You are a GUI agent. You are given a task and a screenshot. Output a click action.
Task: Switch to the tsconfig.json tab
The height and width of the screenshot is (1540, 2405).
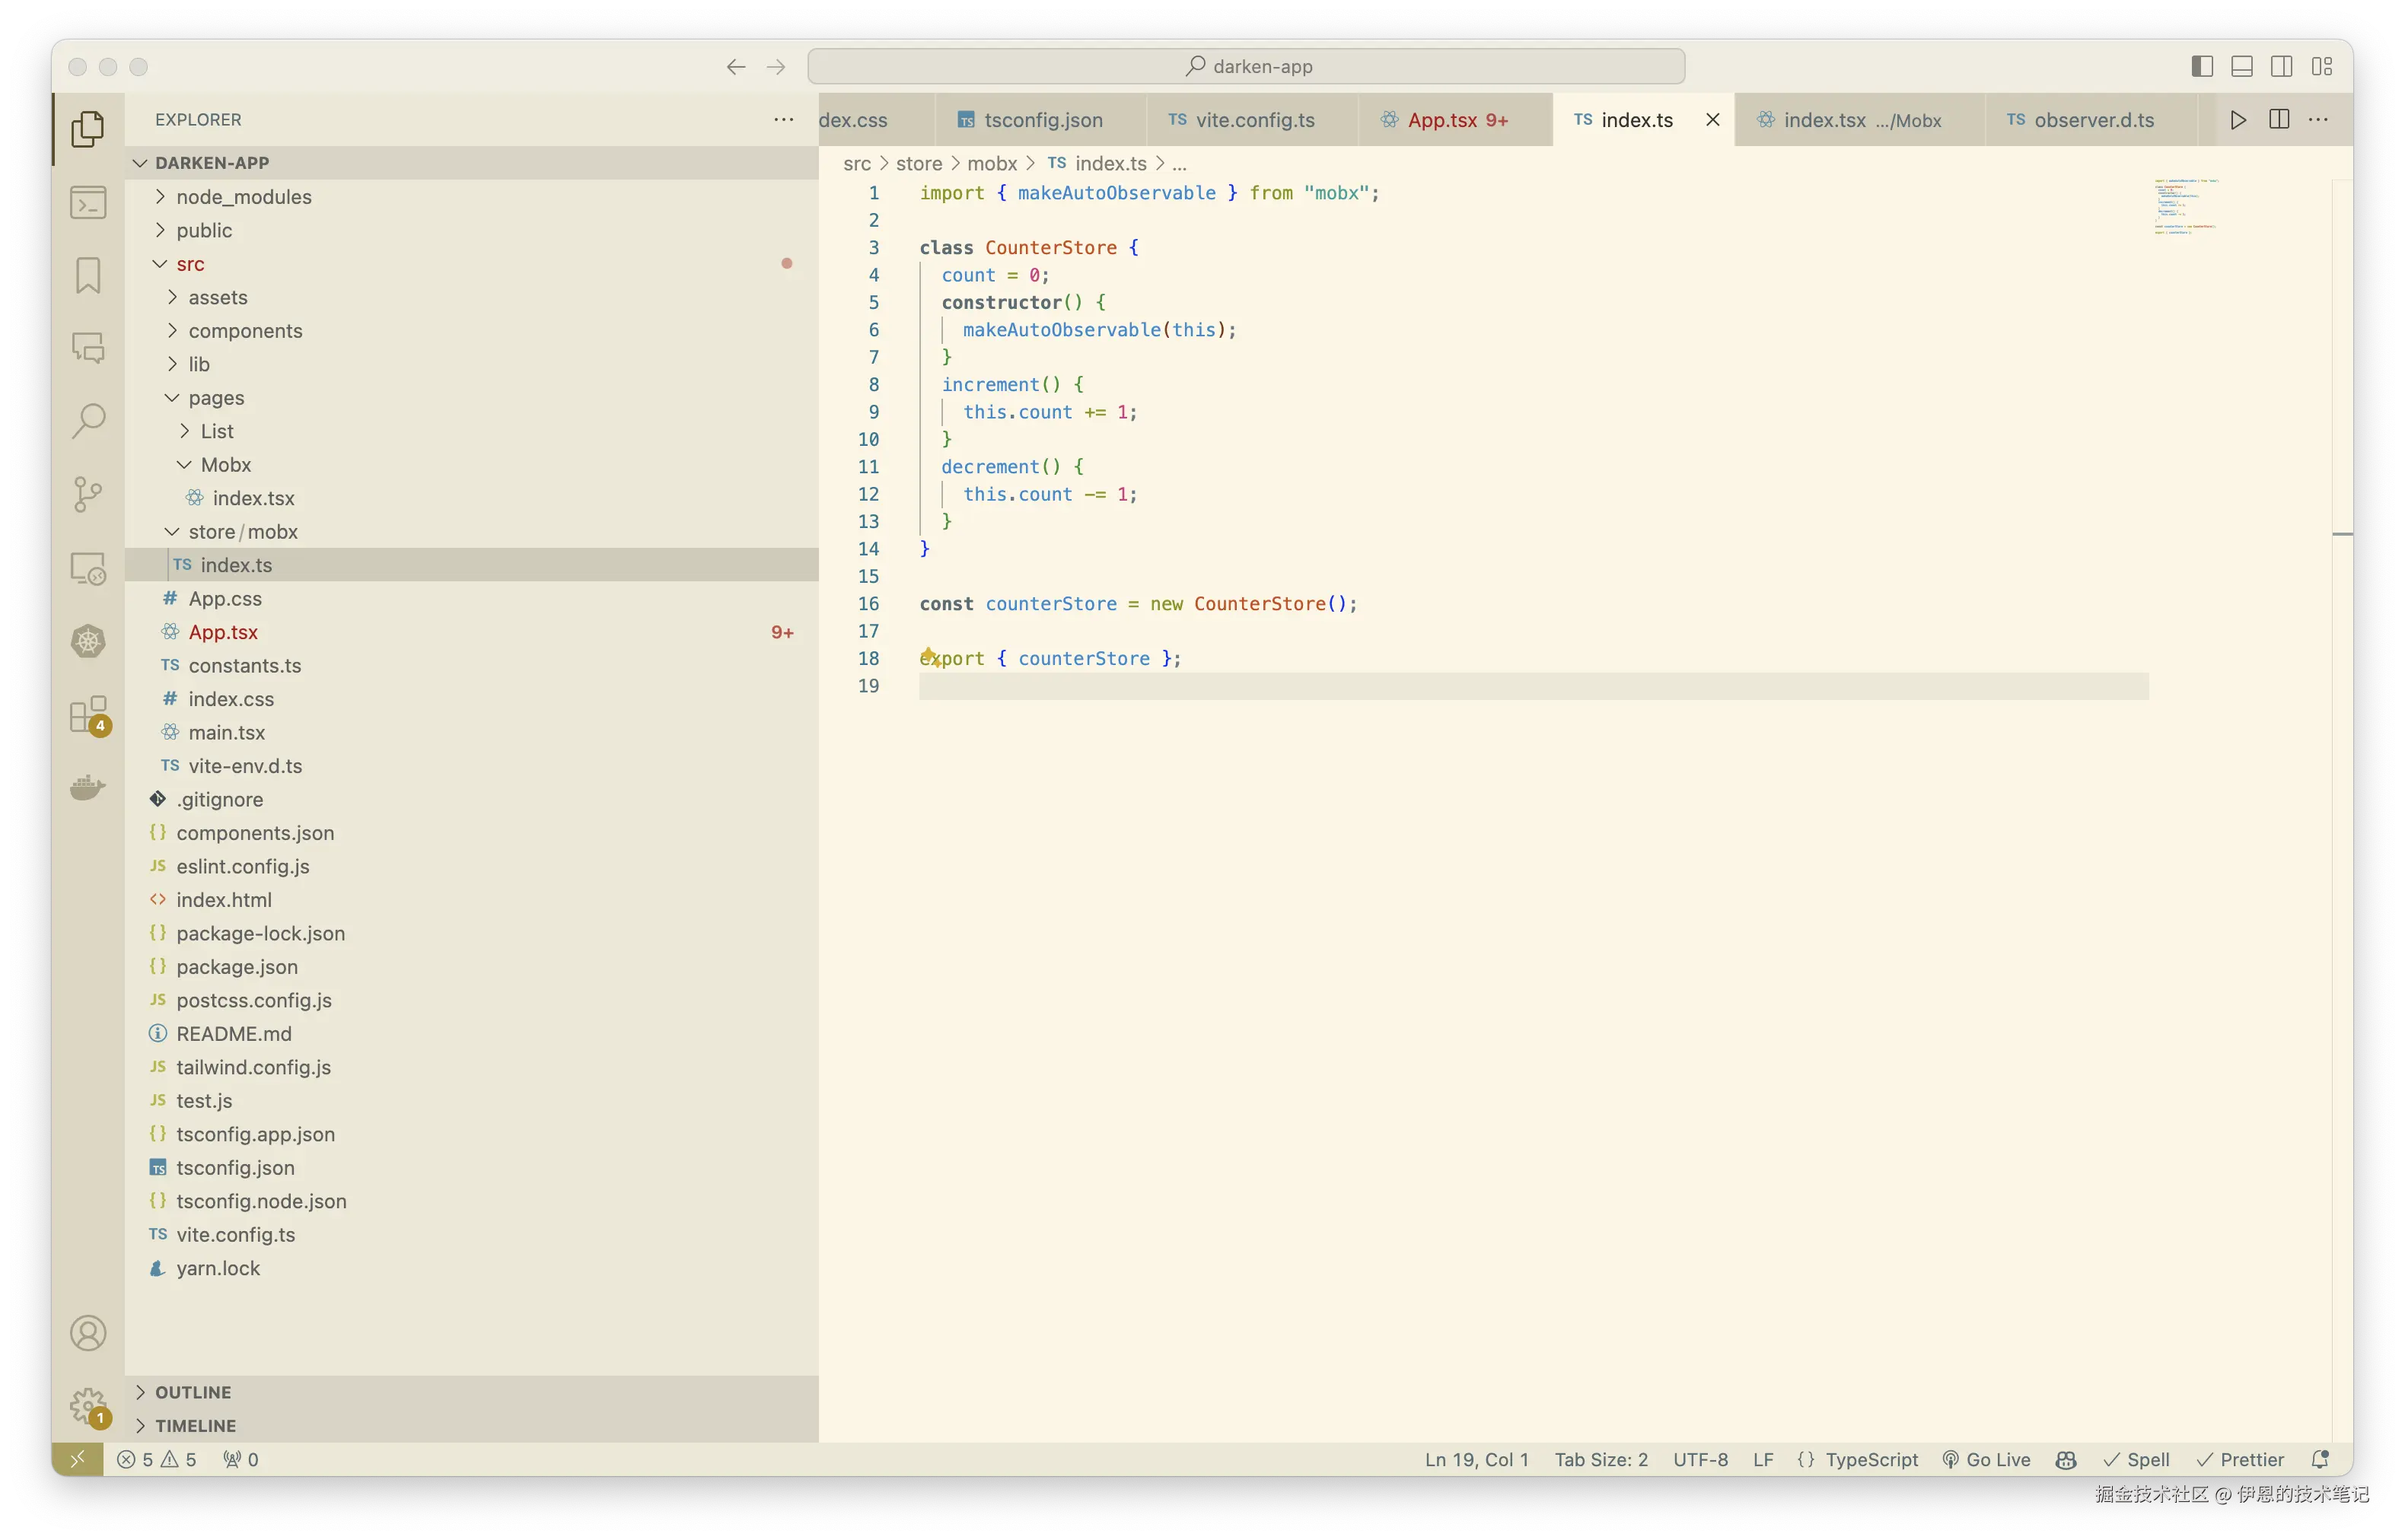[x=1041, y=119]
